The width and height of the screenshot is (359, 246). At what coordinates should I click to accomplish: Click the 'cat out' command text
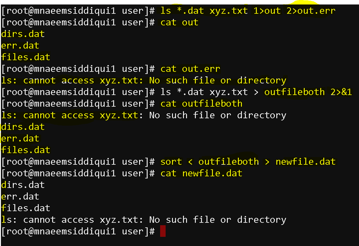[x=179, y=23]
